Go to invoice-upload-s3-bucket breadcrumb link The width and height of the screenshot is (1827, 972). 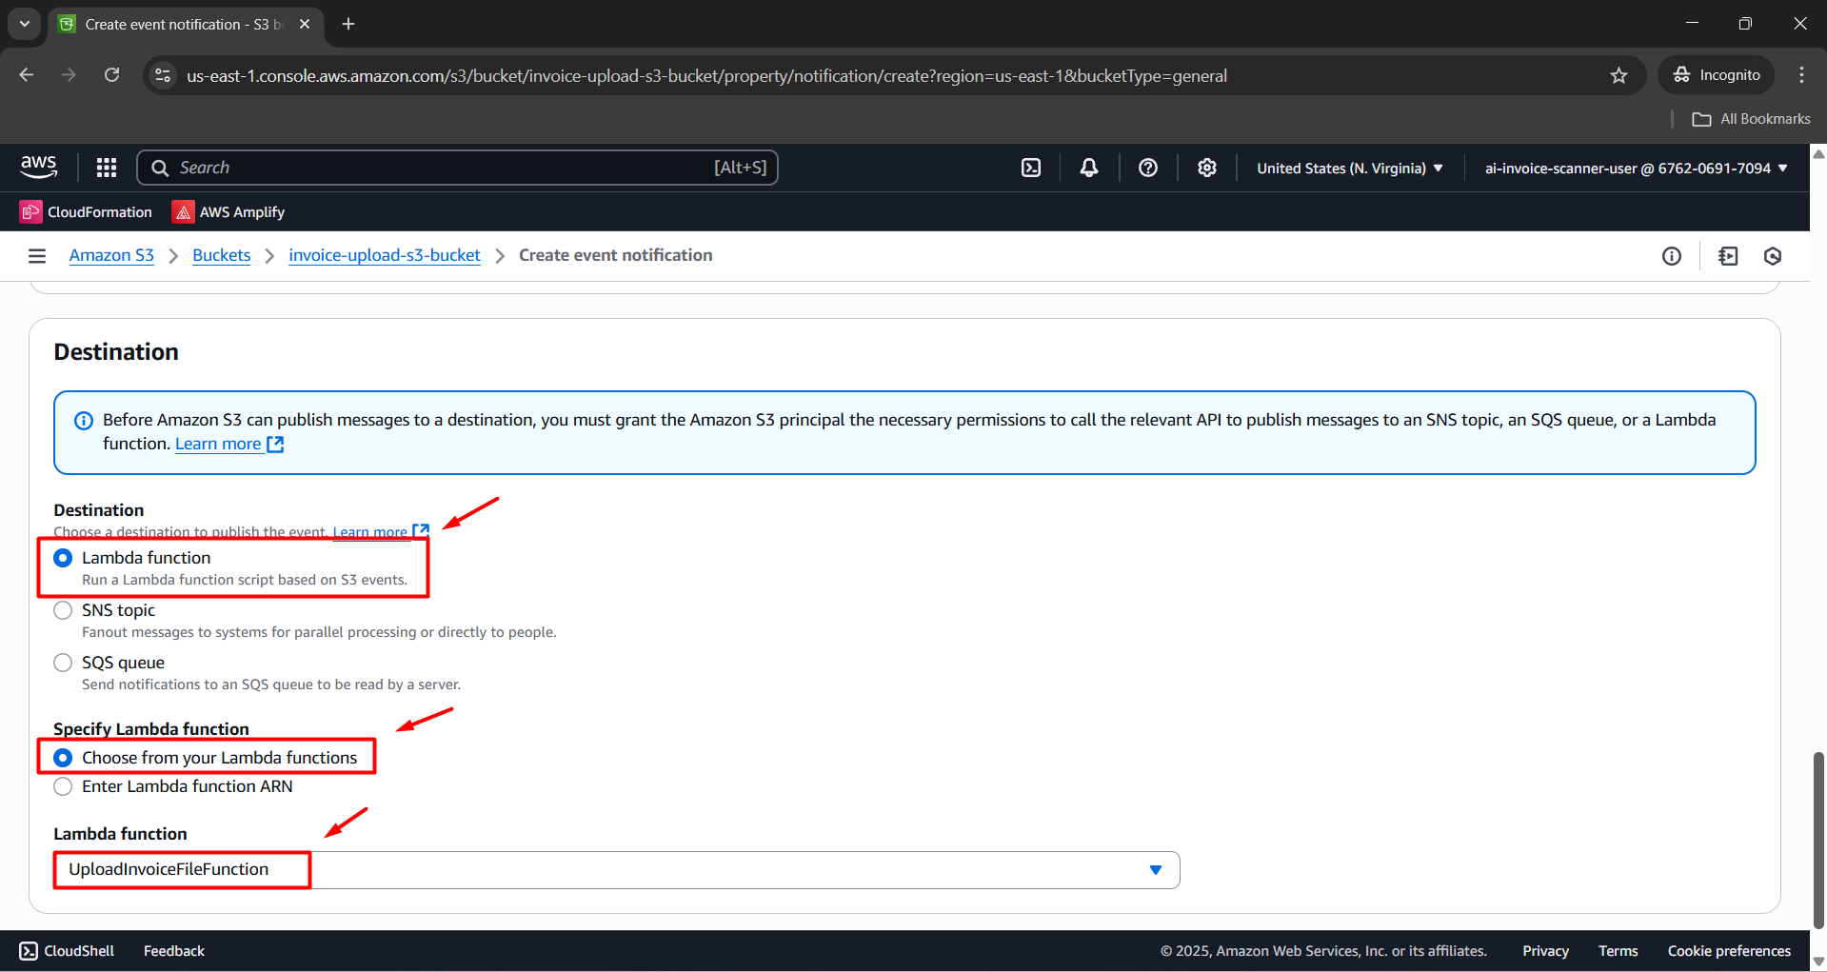click(x=384, y=255)
